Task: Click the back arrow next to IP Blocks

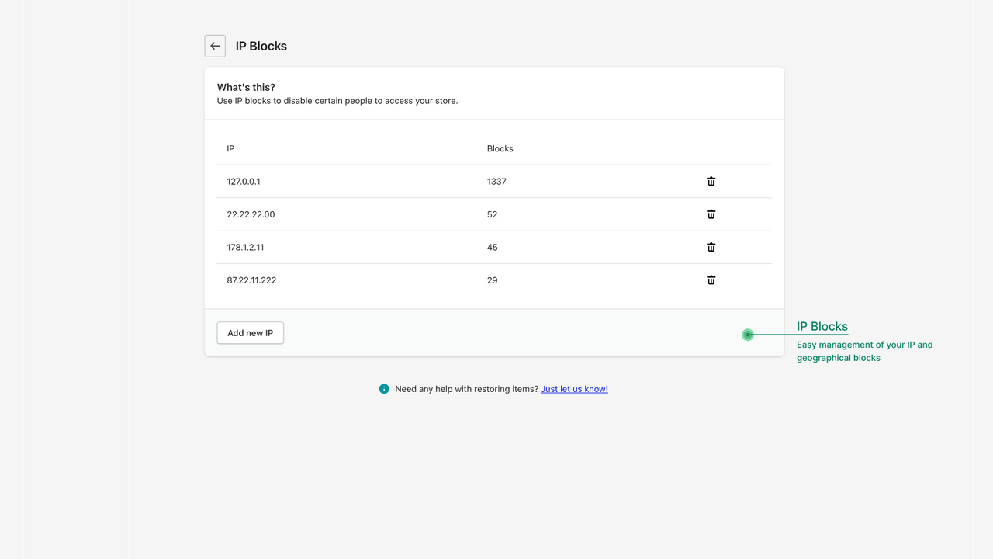Action: (x=215, y=46)
